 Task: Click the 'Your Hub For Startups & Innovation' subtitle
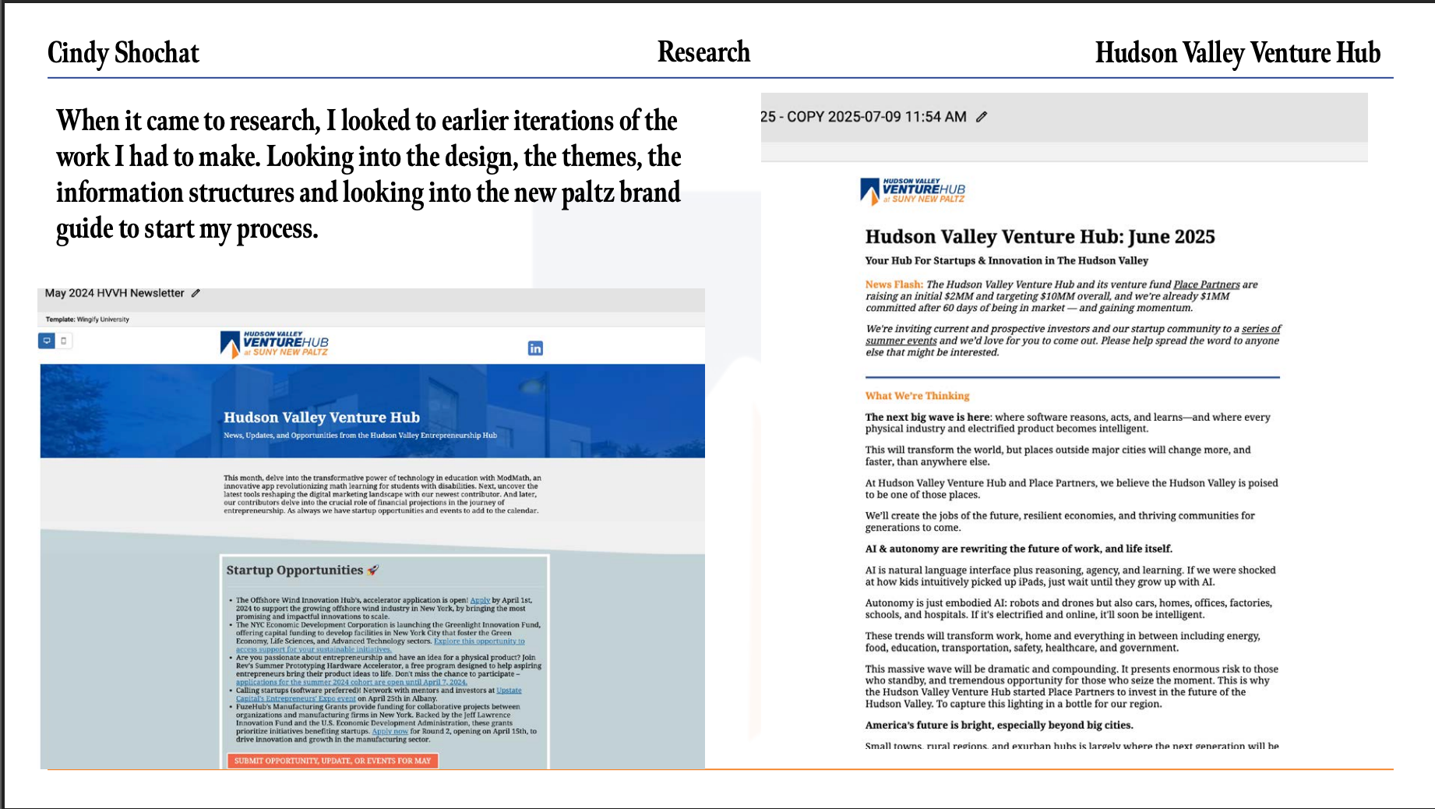tap(1007, 261)
